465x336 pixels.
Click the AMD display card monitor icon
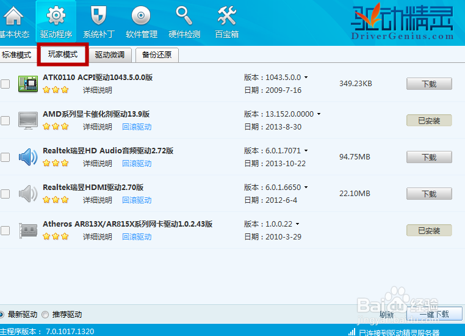(28, 120)
